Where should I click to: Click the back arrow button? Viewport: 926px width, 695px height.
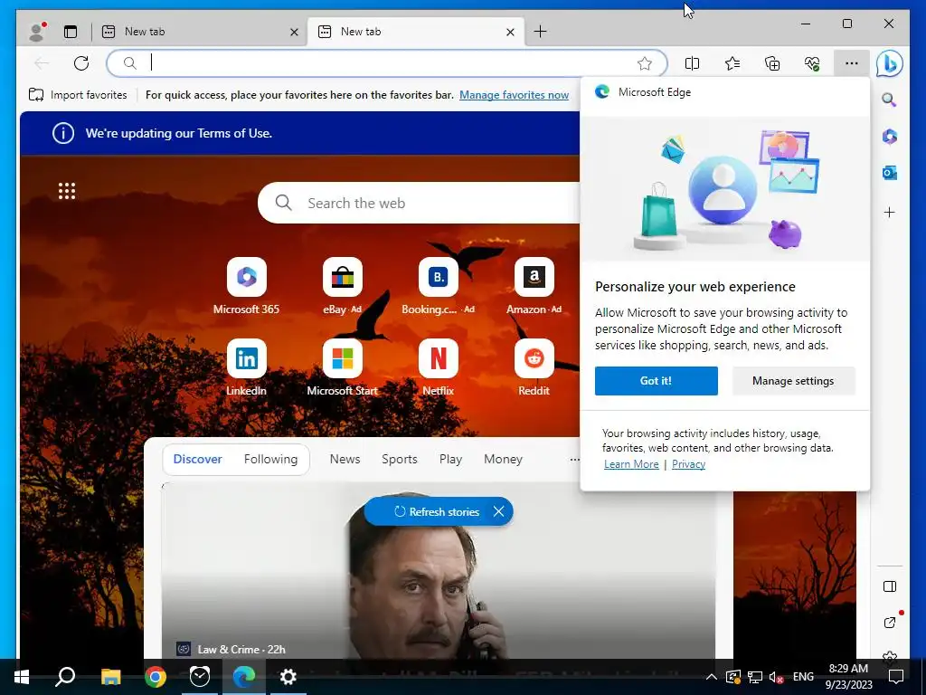pos(42,63)
